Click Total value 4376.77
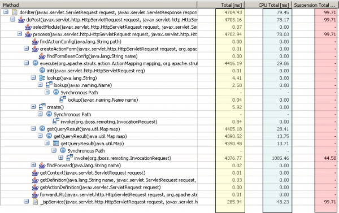The width and height of the screenshot is (339, 213). (x=233, y=158)
